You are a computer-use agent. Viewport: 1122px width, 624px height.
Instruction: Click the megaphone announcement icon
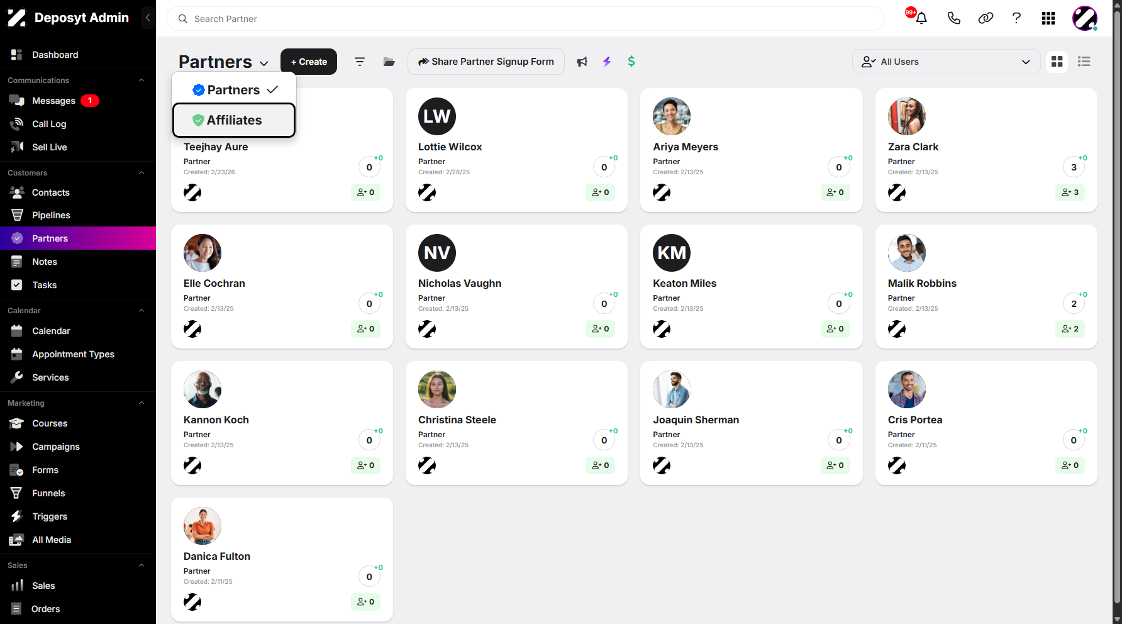[x=582, y=62]
